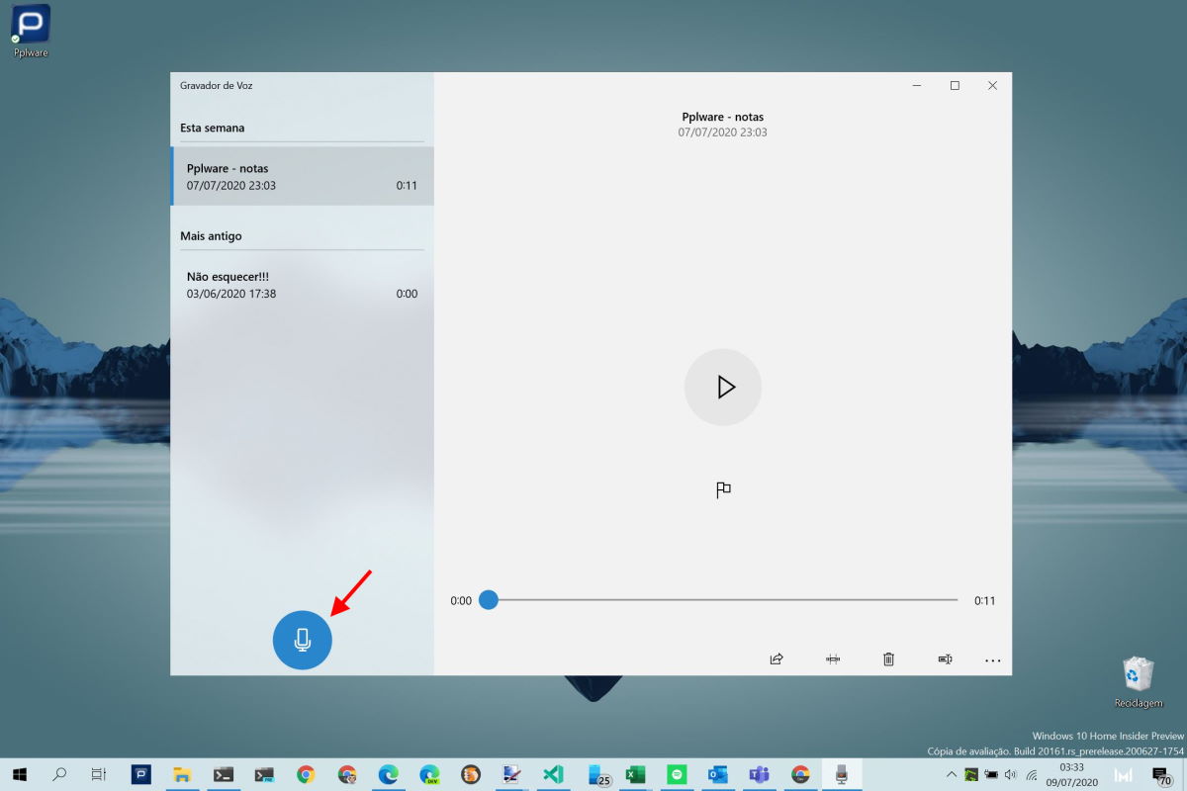Maximize the Gravador de Voz window

955,86
